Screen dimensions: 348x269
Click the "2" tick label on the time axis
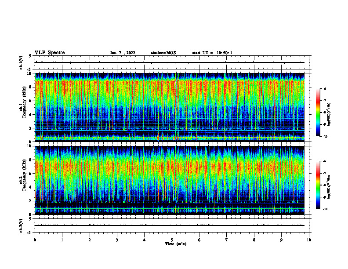(x=90, y=240)
